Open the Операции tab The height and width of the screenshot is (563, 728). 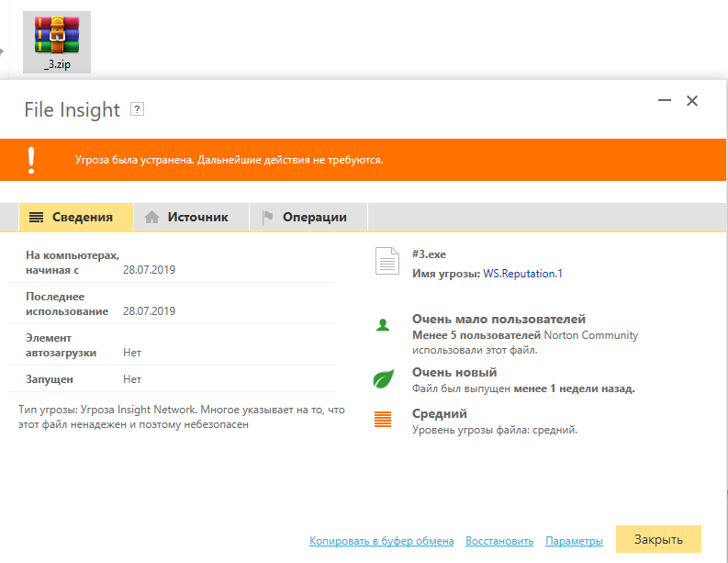[x=308, y=217]
